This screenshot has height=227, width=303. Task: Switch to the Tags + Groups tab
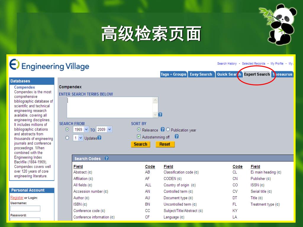173,74
